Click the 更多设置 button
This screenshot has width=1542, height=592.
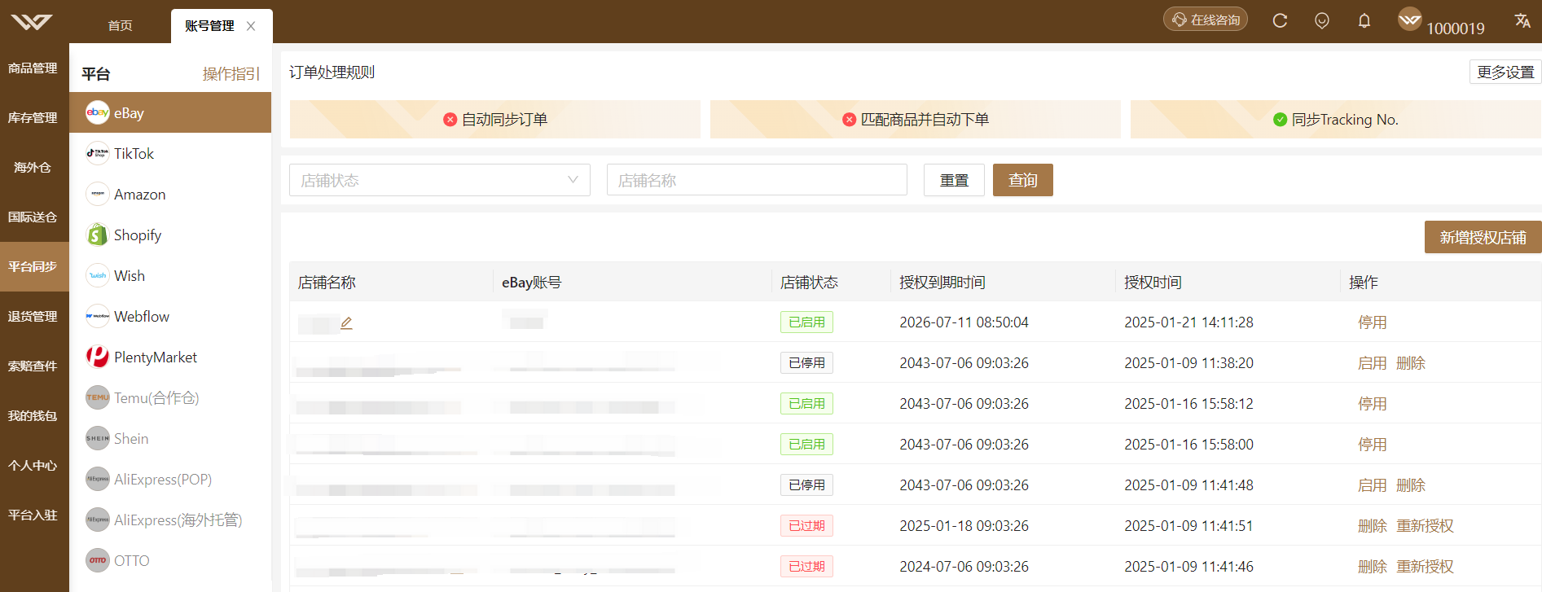[x=1505, y=72]
